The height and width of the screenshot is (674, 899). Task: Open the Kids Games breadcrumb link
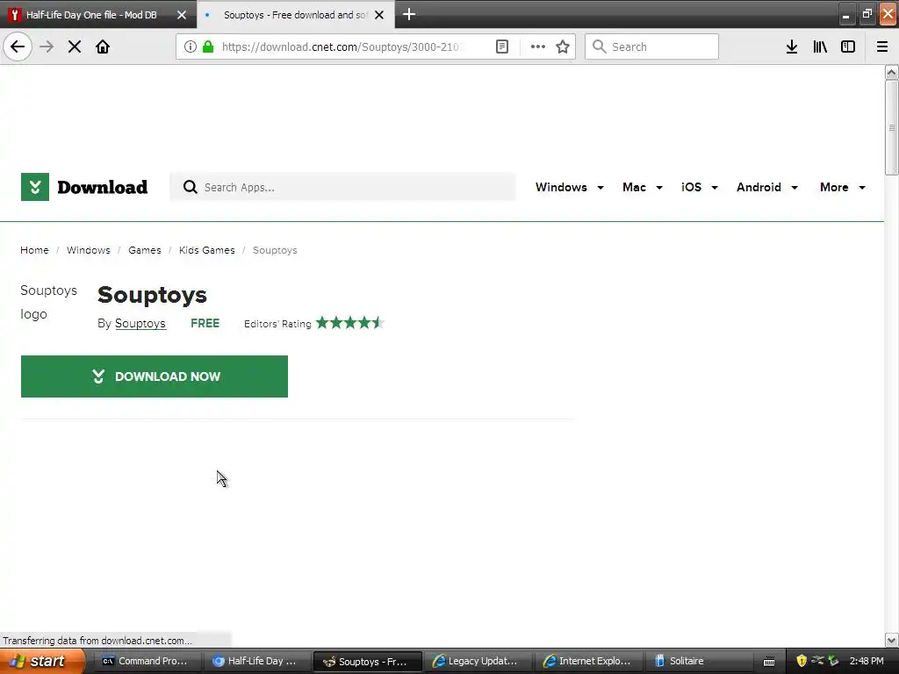click(x=207, y=250)
